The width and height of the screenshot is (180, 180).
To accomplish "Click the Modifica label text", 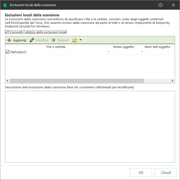I will click(x=42, y=40).
